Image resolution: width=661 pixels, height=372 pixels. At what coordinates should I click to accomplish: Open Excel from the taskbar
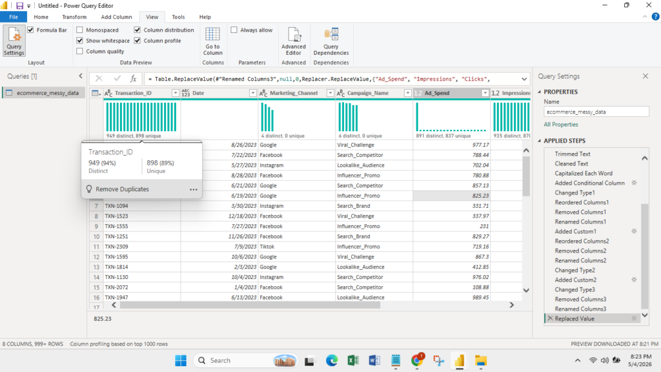point(353,360)
